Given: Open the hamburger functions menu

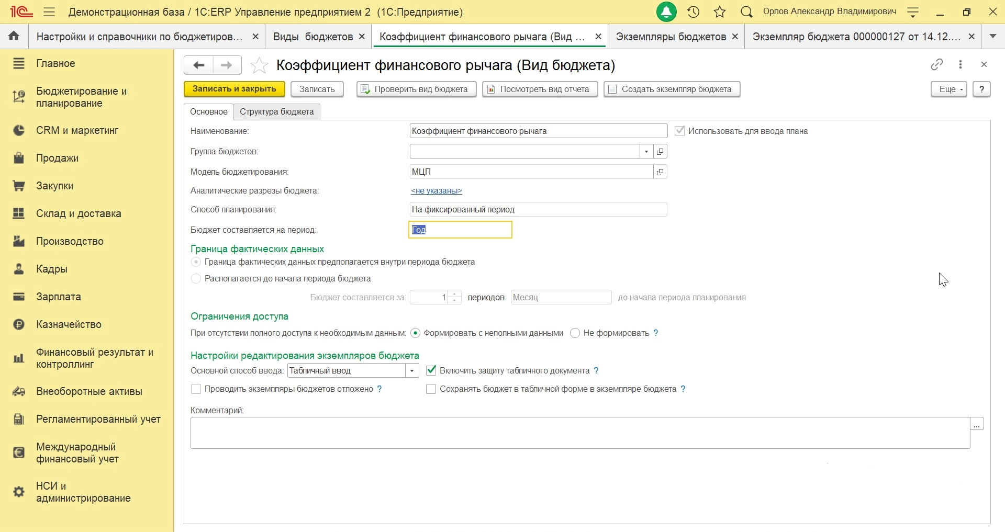Looking at the screenshot, I should (x=49, y=12).
